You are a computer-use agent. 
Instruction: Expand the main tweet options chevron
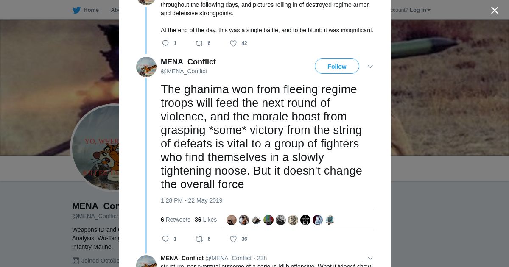(x=370, y=67)
